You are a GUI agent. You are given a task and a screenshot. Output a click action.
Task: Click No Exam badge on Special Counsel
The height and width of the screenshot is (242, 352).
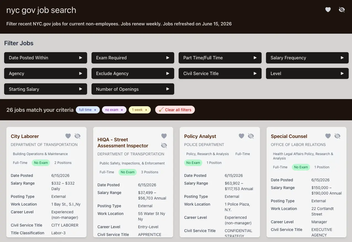tap(301, 167)
